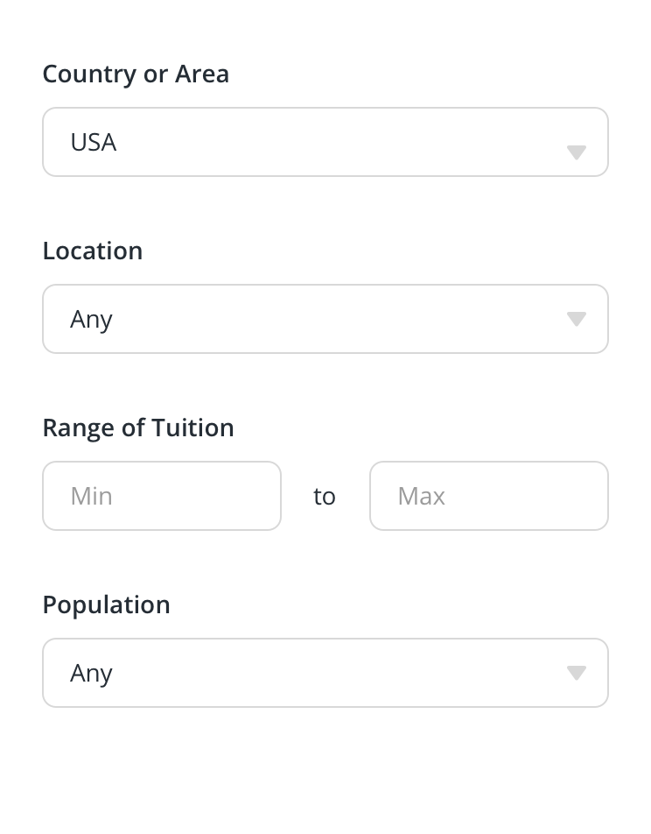Click the "Range of Tuition" label
Screen dimensions: 651x834
coord(138,428)
